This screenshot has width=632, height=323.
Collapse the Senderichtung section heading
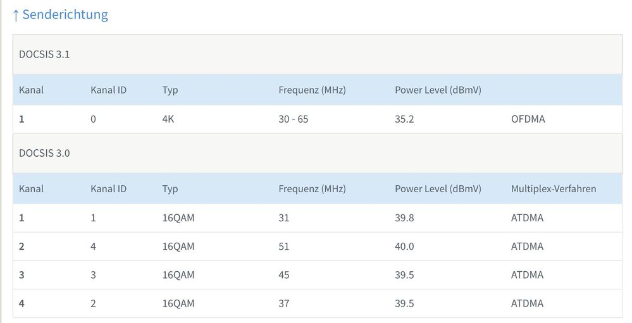(x=65, y=15)
